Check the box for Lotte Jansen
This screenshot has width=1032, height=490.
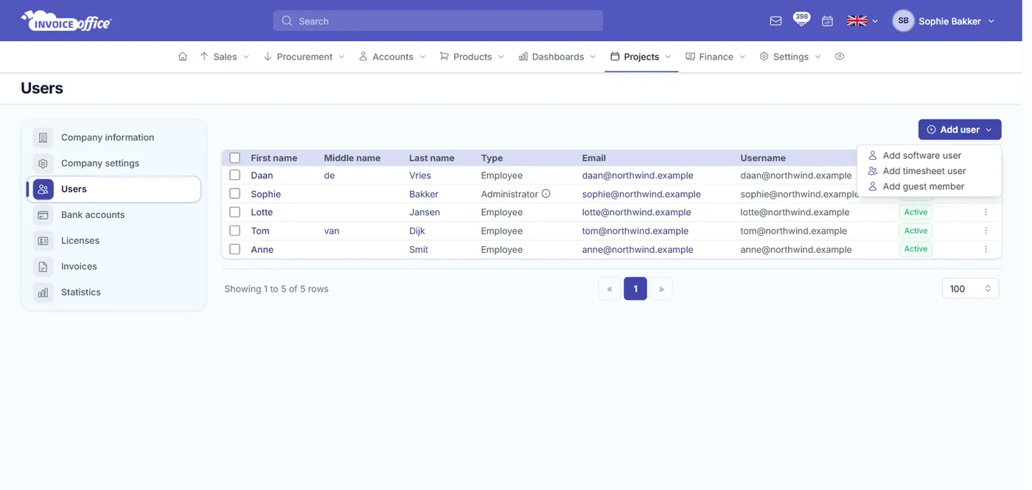(x=234, y=212)
